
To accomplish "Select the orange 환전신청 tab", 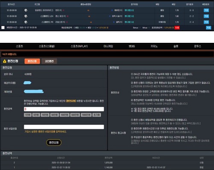I will coord(32,61).
